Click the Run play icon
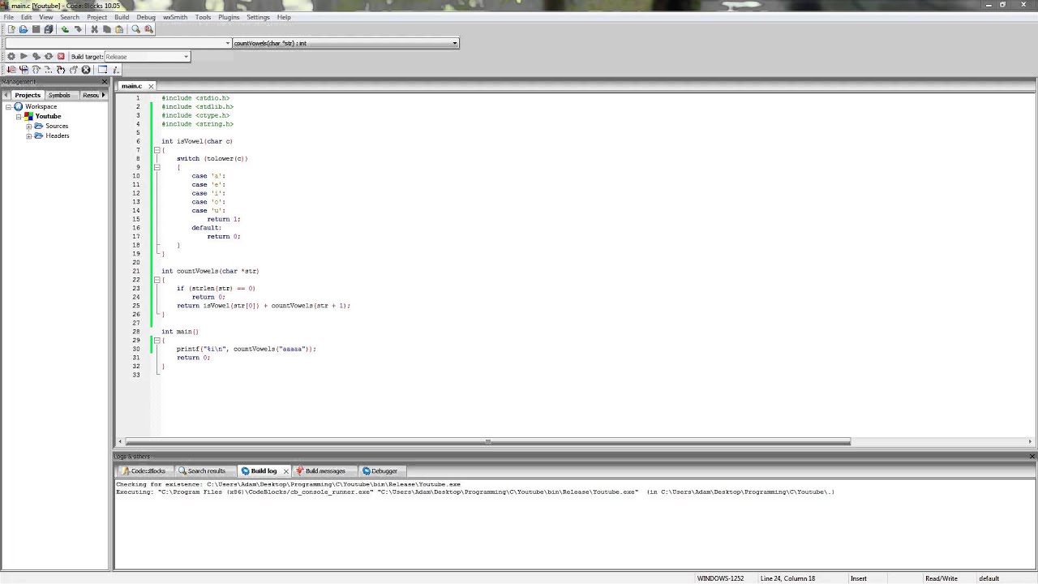Screen dimensions: 1038x584 click(x=24, y=57)
